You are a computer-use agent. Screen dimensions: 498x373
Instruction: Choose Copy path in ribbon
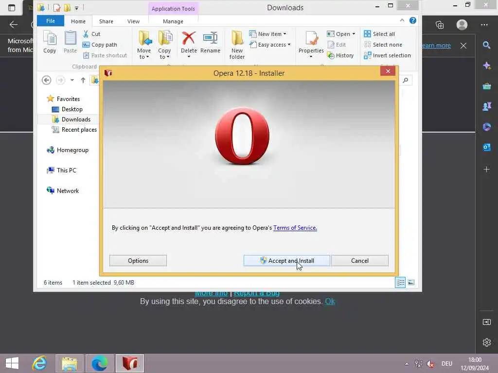pos(100,45)
